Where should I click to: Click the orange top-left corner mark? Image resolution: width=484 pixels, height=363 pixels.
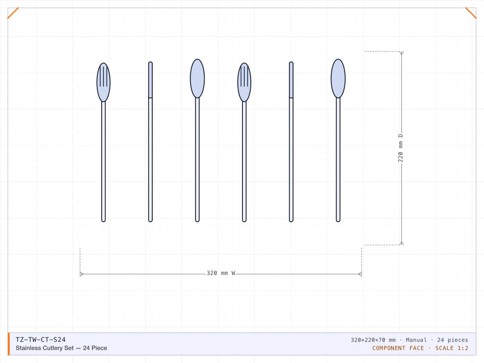pyautogui.click(x=13, y=13)
